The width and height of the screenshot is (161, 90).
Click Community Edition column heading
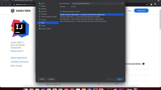pos(133,64)
